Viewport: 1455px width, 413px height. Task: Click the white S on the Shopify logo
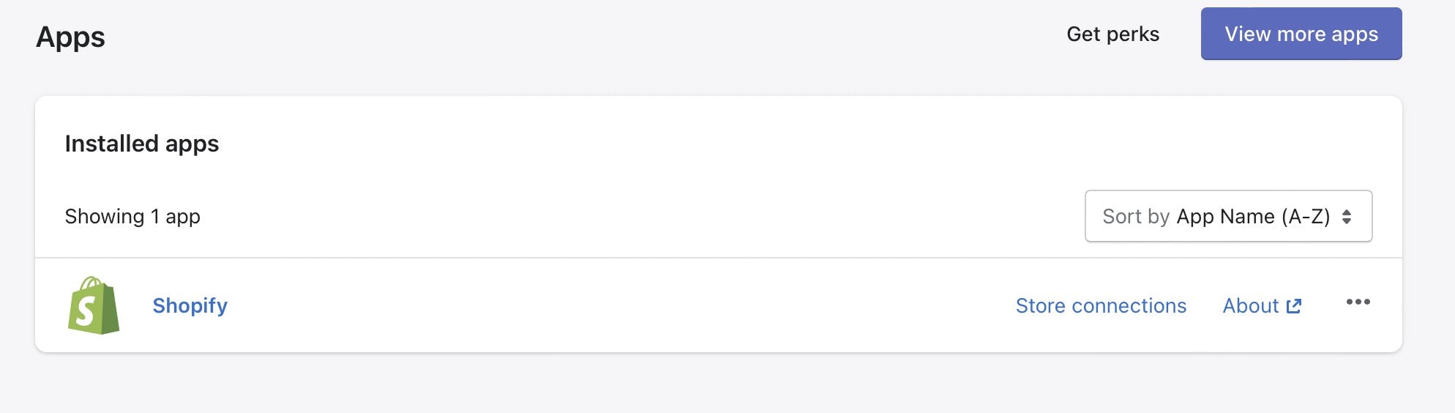(86, 311)
